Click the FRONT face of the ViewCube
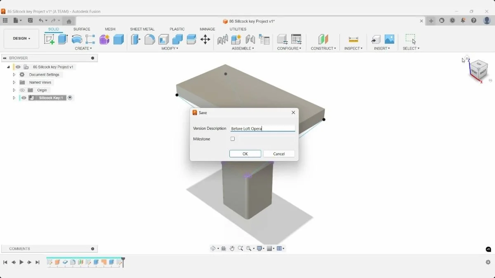 coord(474,72)
